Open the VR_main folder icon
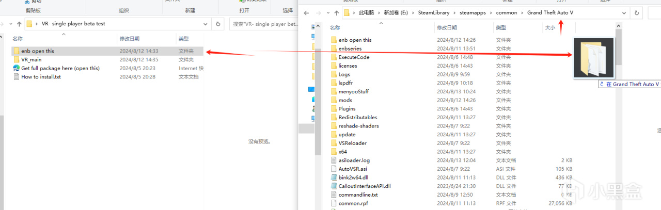This screenshot has height=210, width=661. pos(16,60)
